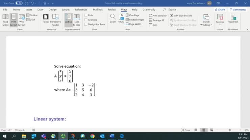Open the Macros dropdown menu

tap(220, 20)
